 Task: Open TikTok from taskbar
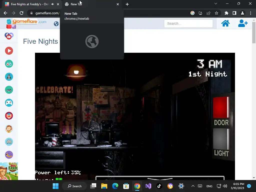(x=159, y=186)
